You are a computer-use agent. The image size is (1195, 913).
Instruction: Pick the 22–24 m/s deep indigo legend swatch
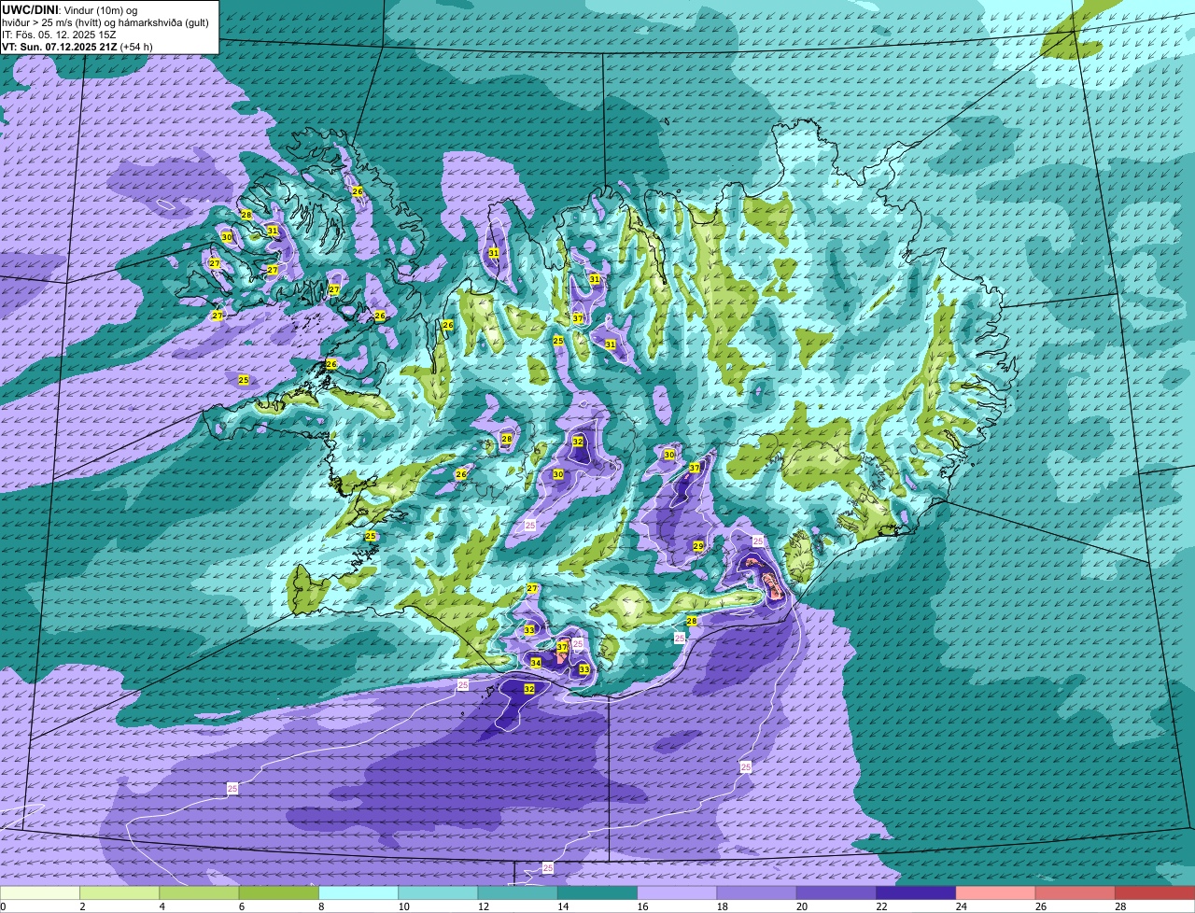click(x=917, y=892)
